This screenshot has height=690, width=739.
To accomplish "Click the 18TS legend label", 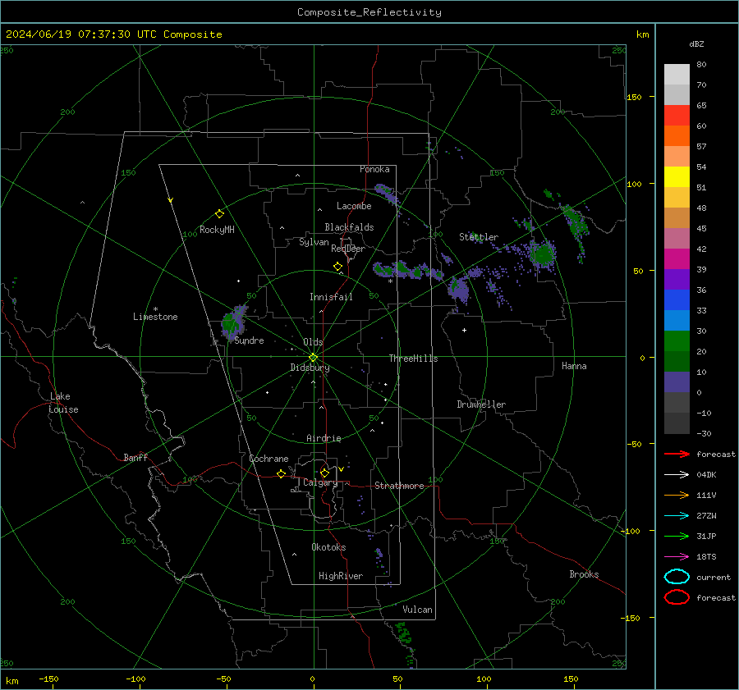I will (x=706, y=557).
